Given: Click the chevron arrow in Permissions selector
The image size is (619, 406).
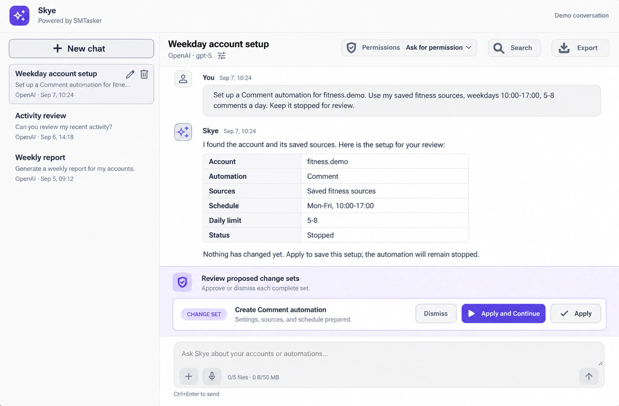Looking at the screenshot, I should (x=469, y=48).
